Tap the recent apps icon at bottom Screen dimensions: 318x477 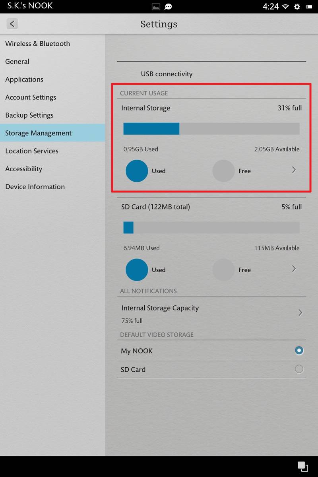302,466
